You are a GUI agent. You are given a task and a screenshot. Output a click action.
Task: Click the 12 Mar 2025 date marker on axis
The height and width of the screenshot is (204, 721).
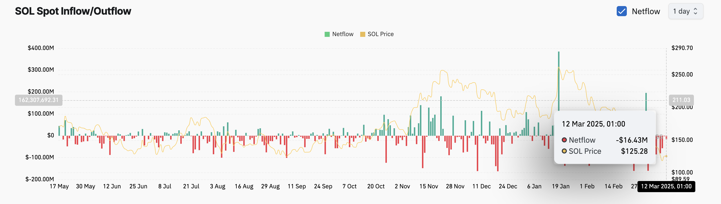(666, 186)
